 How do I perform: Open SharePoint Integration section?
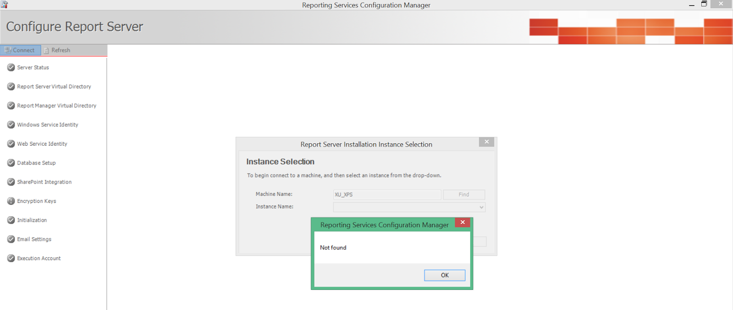(x=44, y=182)
